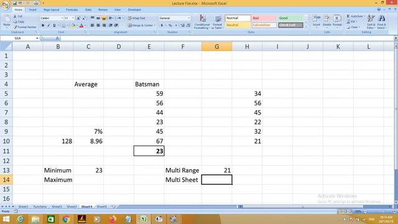398x224 pixels.
Task: Switch to the Data tab
Action: pyautogui.click(x=88, y=10)
